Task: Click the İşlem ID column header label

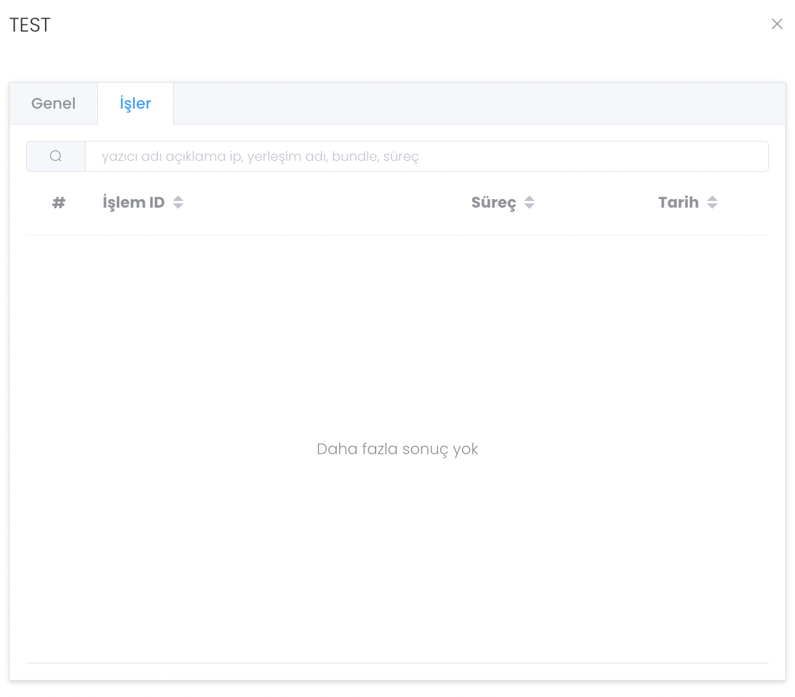Action: (x=134, y=203)
